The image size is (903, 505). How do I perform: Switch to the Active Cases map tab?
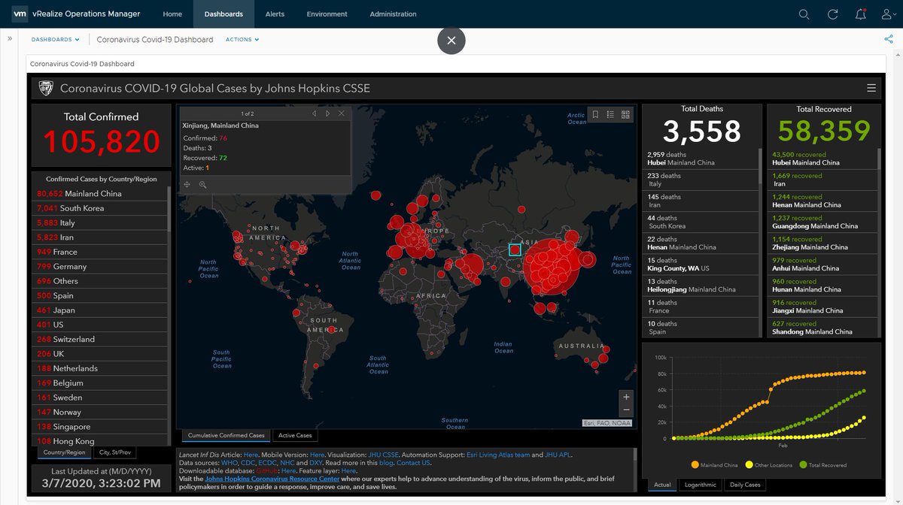click(x=295, y=435)
